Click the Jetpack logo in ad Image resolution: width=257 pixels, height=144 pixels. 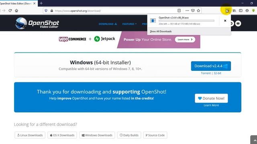coord(104,39)
